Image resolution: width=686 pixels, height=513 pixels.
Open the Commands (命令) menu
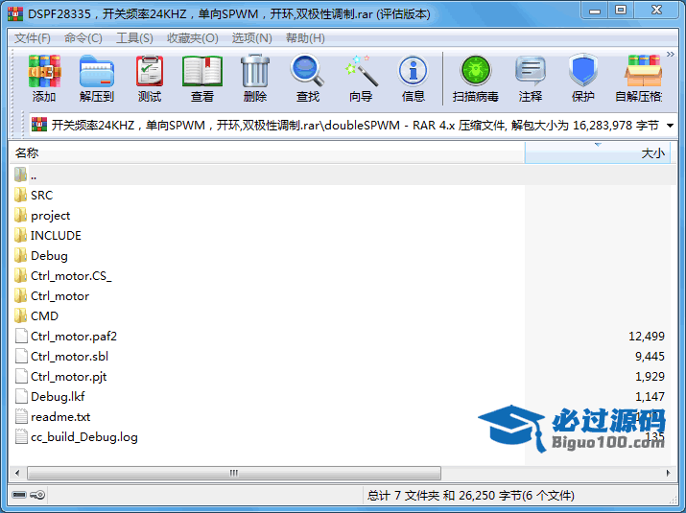(x=83, y=38)
